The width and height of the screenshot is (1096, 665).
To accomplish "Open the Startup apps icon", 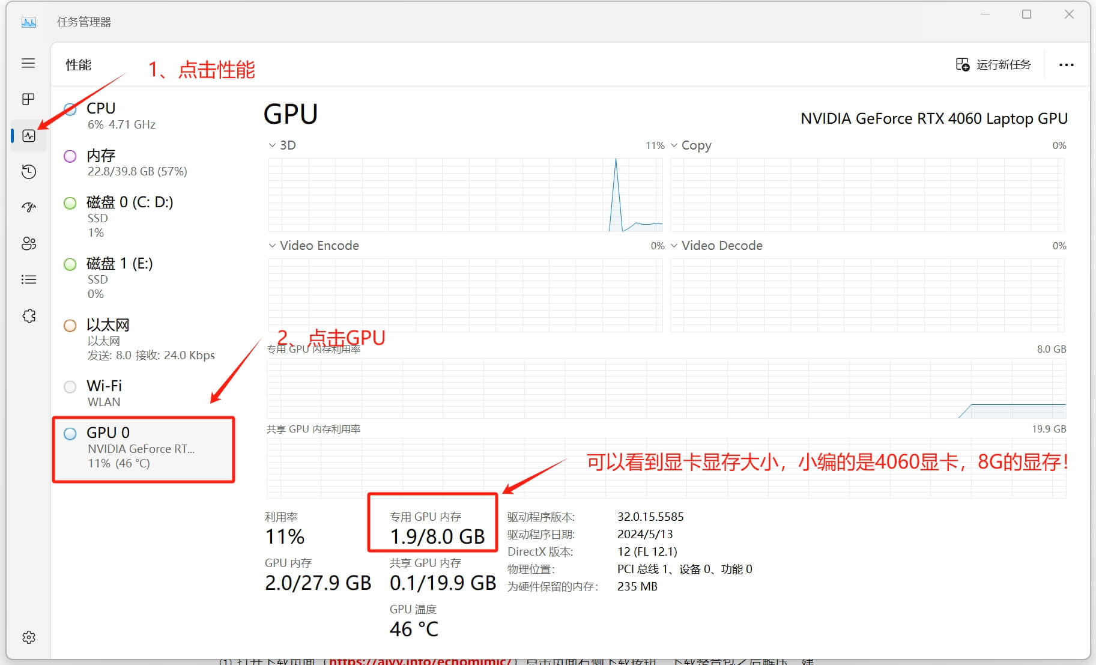I will click(x=28, y=207).
